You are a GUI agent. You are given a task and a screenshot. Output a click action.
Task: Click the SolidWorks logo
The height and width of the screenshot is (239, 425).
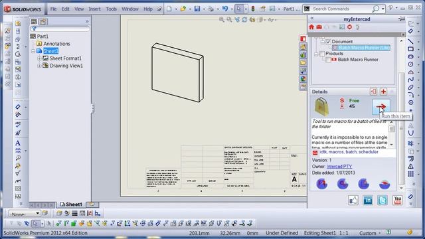(23, 9)
